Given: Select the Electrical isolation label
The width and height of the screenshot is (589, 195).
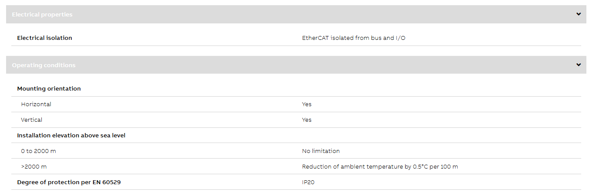Looking at the screenshot, I should pos(44,38).
